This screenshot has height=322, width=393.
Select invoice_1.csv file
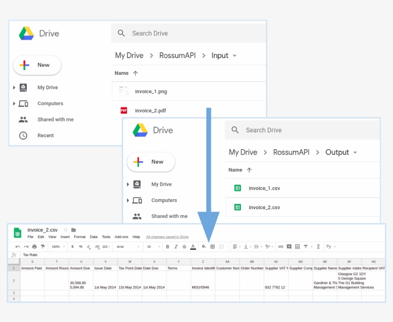pyautogui.click(x=302, y=188)
